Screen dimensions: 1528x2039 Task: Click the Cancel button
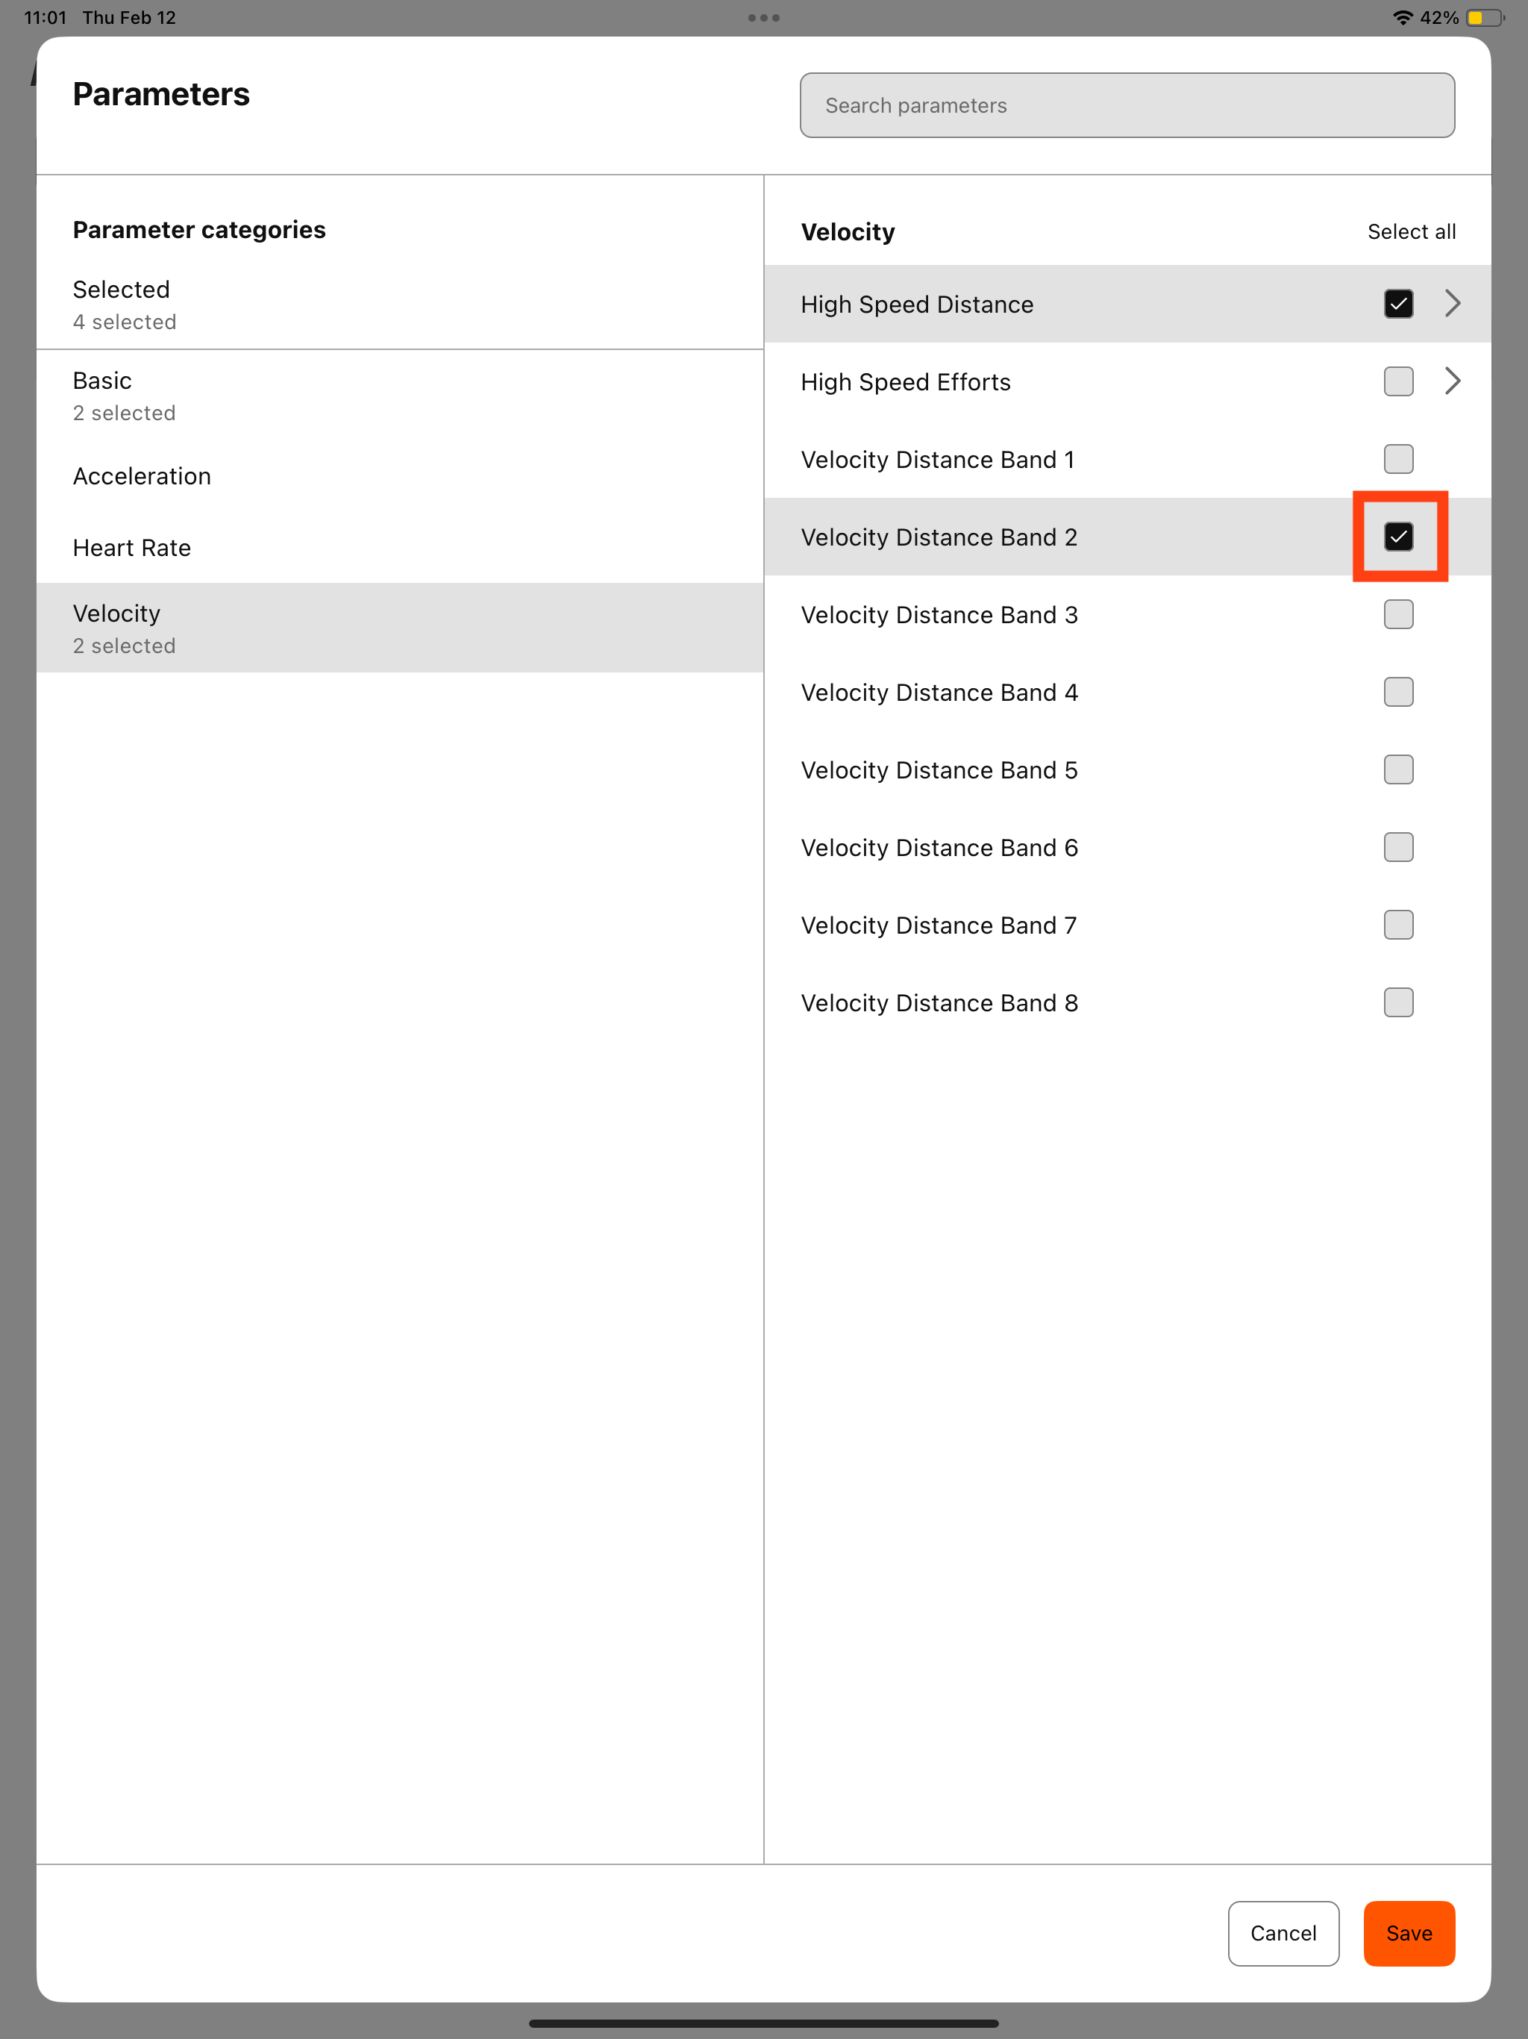1283,1933
